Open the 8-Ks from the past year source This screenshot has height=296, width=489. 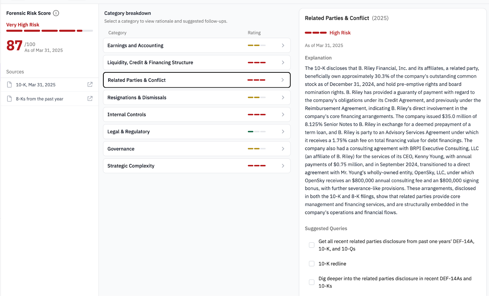(x=40, y=99)
